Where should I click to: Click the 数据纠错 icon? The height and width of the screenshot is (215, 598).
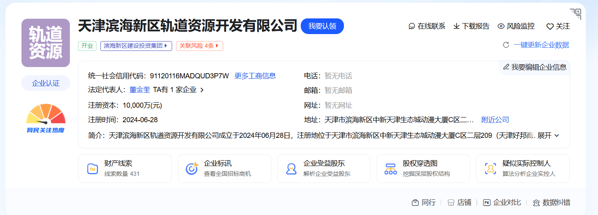536,202
